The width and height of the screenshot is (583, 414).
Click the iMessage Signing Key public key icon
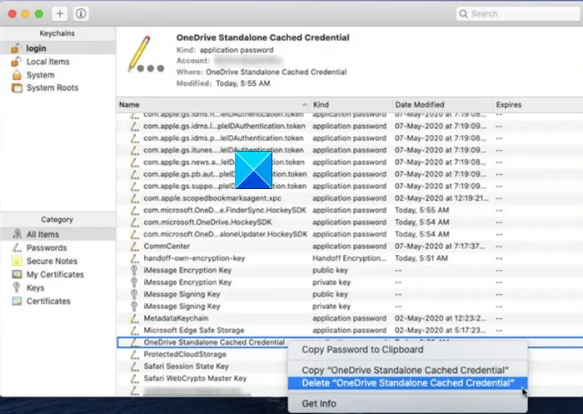pyautogui.click(x=134, y=294)
